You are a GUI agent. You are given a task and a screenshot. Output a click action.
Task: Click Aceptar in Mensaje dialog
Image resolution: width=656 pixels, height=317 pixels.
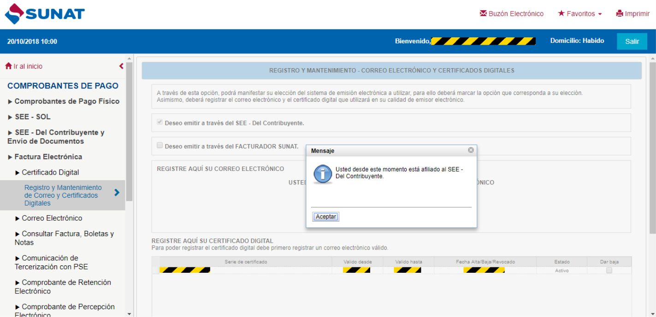pos(326,217)
